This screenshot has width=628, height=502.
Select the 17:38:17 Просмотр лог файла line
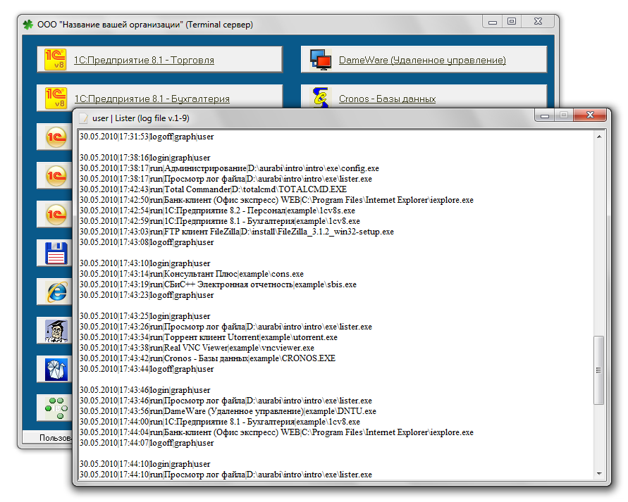(x=226, y=179)
